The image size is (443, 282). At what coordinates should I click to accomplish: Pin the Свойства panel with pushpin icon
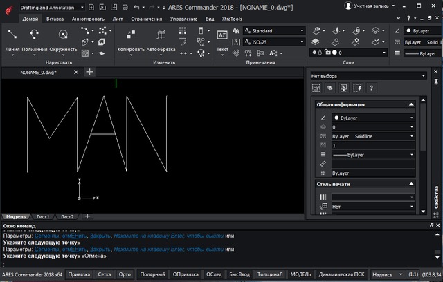click(435, 82)
